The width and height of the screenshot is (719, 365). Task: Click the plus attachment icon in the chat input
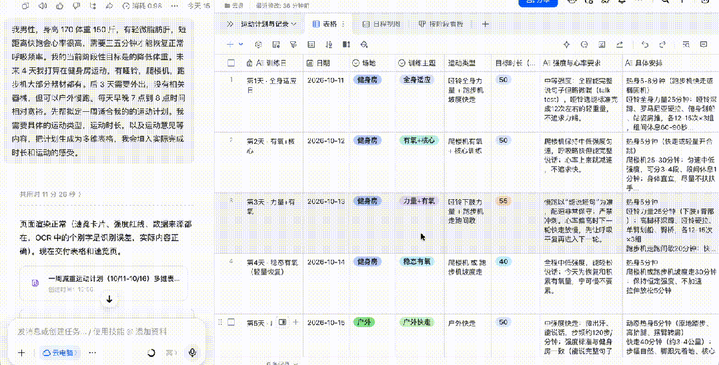coord(21,352)
